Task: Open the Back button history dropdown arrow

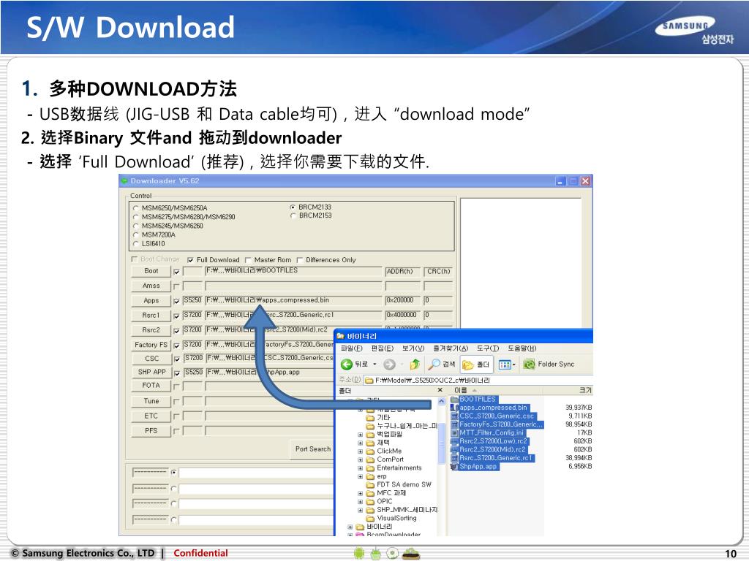Action: click(x=374, y=365)
